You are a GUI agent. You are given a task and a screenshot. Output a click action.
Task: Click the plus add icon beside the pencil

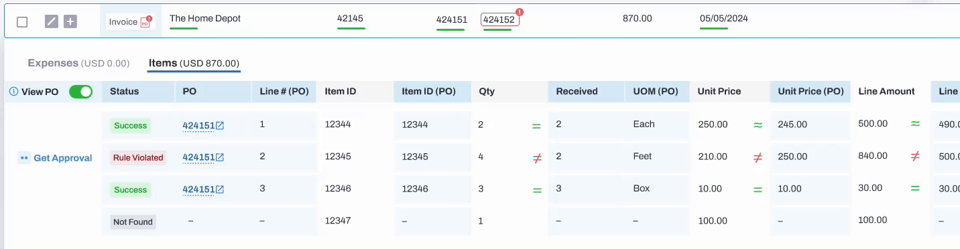[x=70, y=21]
